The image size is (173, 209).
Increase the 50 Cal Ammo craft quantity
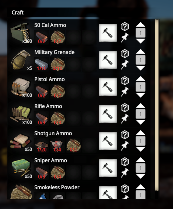point(140,25)
